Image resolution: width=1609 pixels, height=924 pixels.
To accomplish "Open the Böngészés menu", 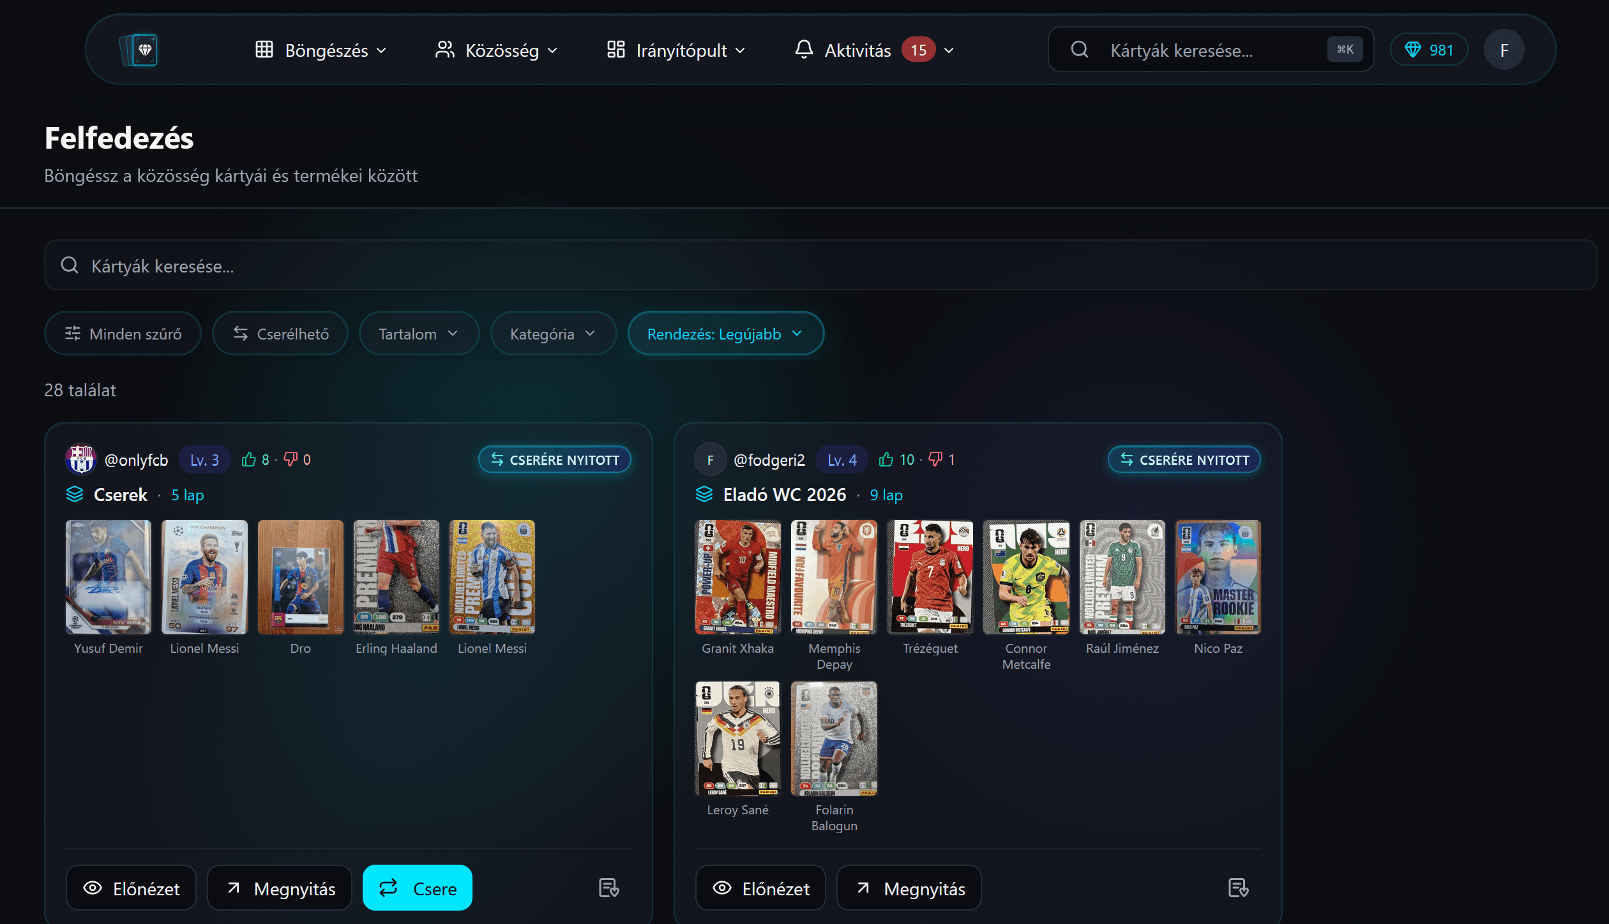I will [321, 50].
